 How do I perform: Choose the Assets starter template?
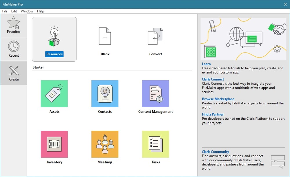click(x=54, y=94)
